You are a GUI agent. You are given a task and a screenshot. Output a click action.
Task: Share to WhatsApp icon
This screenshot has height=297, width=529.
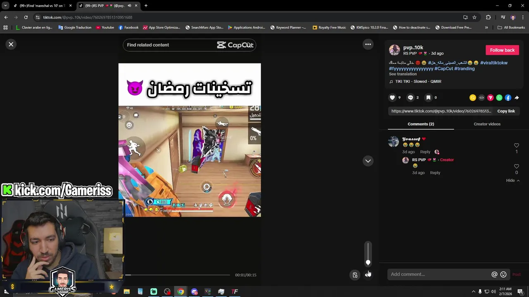[x=499, y=98]
